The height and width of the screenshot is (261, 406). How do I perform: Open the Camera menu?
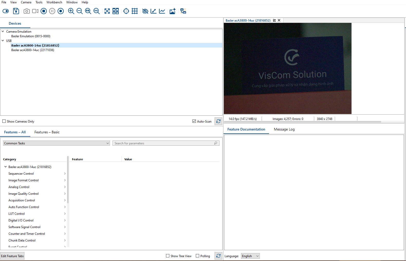(x=26, y=2)
